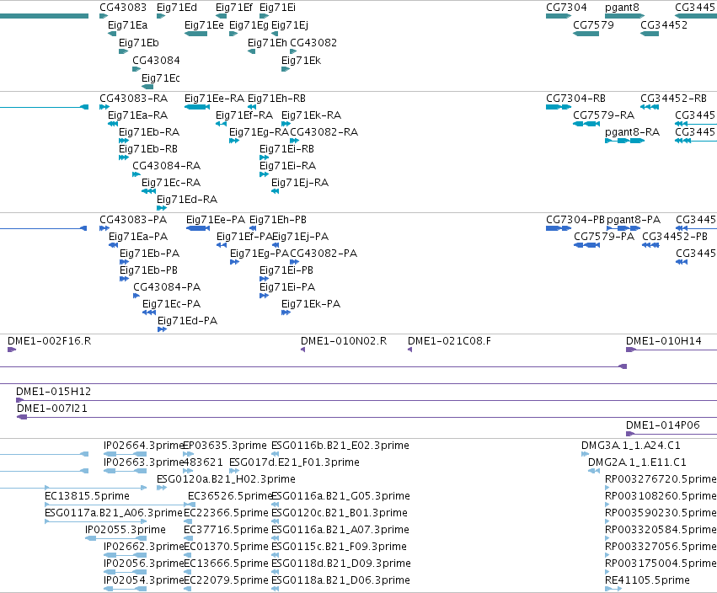Click the Eig71Eh gene label
This screenshot has width=717, height=593.
pos(267,43)
